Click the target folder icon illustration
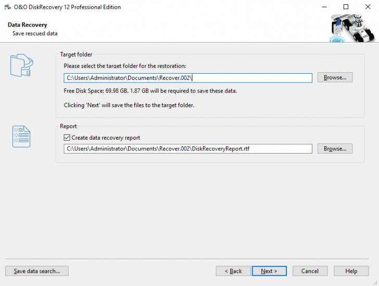Viewport: 379px width, 286px height. (x=21, y=65)
